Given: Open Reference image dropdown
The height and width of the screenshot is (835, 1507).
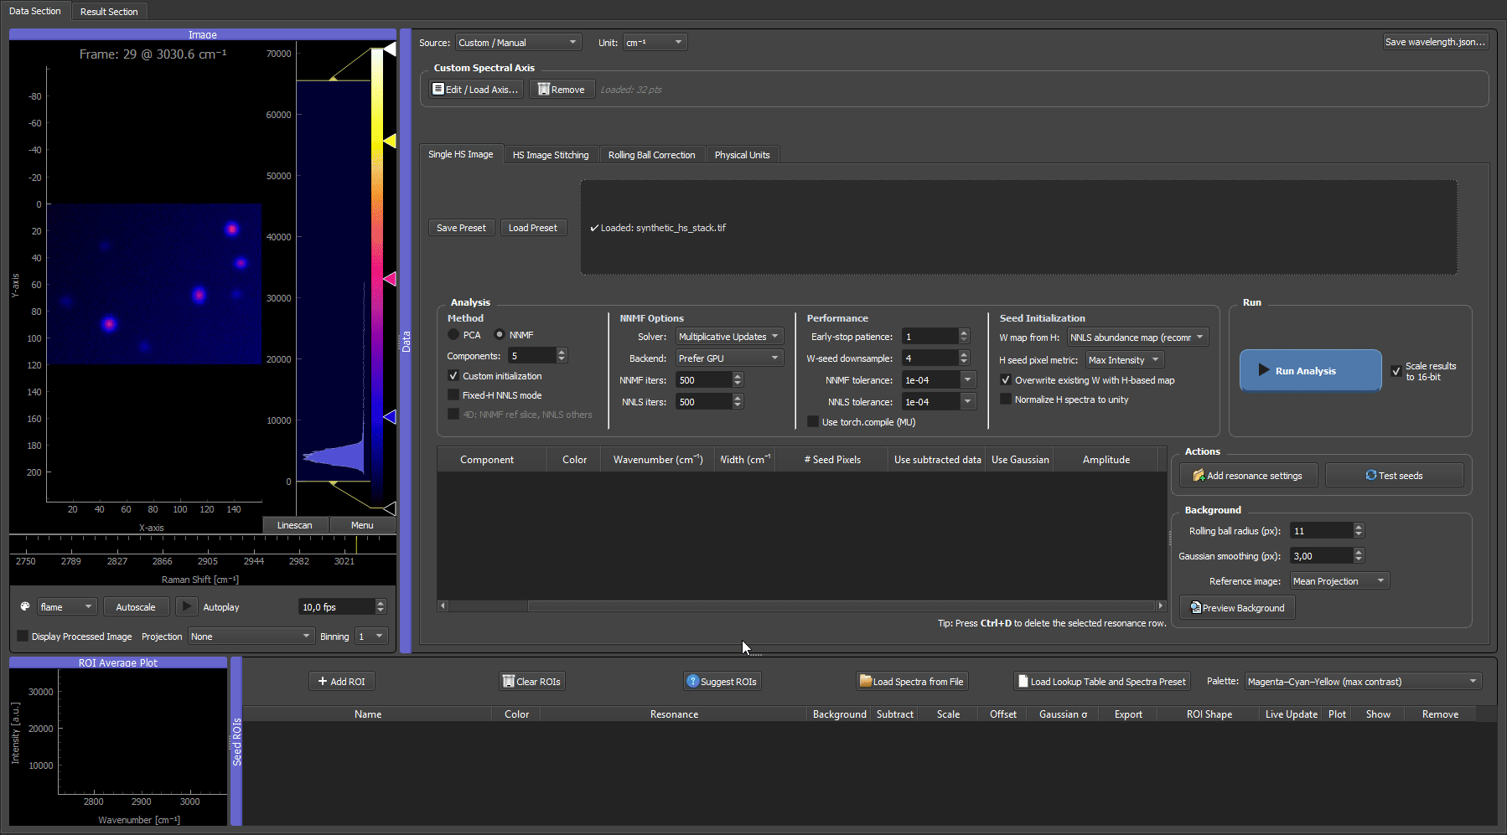Looking at the screenshot, I should coord(1339,581).
